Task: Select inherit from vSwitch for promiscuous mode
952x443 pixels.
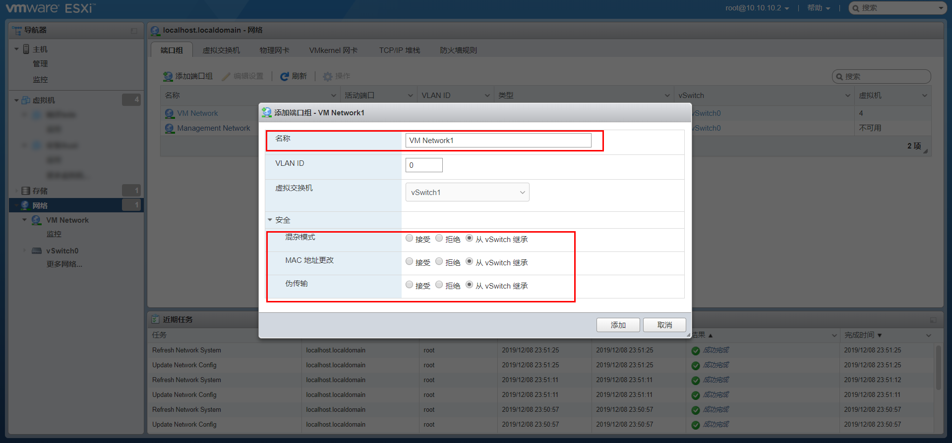Action: (469, 238)
